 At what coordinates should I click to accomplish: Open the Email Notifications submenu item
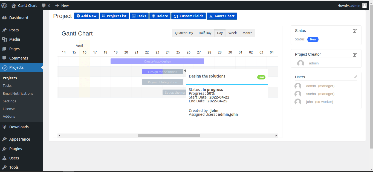click(x=18, y=93)
